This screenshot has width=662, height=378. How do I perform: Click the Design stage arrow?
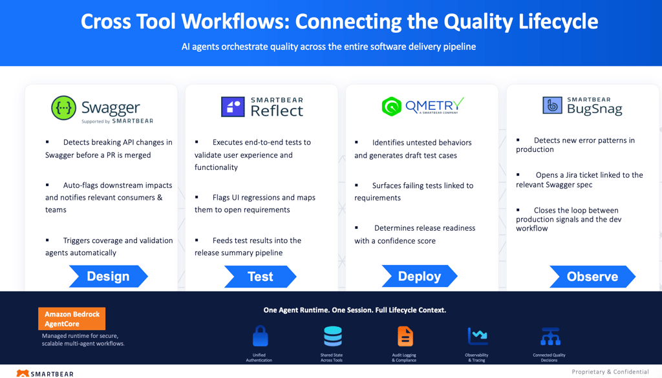[x=109, y=277]
